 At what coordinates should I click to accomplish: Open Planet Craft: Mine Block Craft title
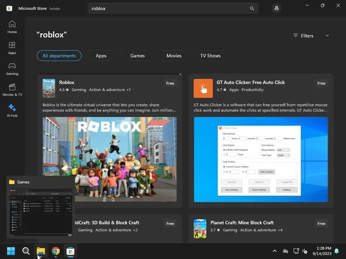(x=242, y=223)
